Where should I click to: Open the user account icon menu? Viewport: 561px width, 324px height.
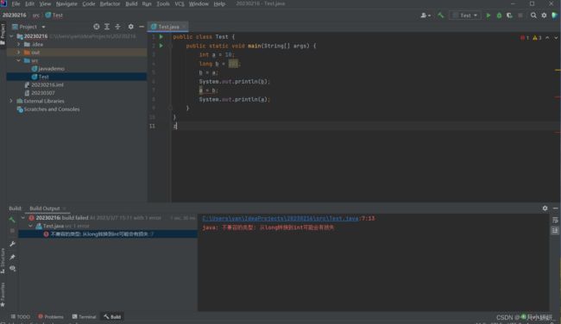[x=425, y=16]
